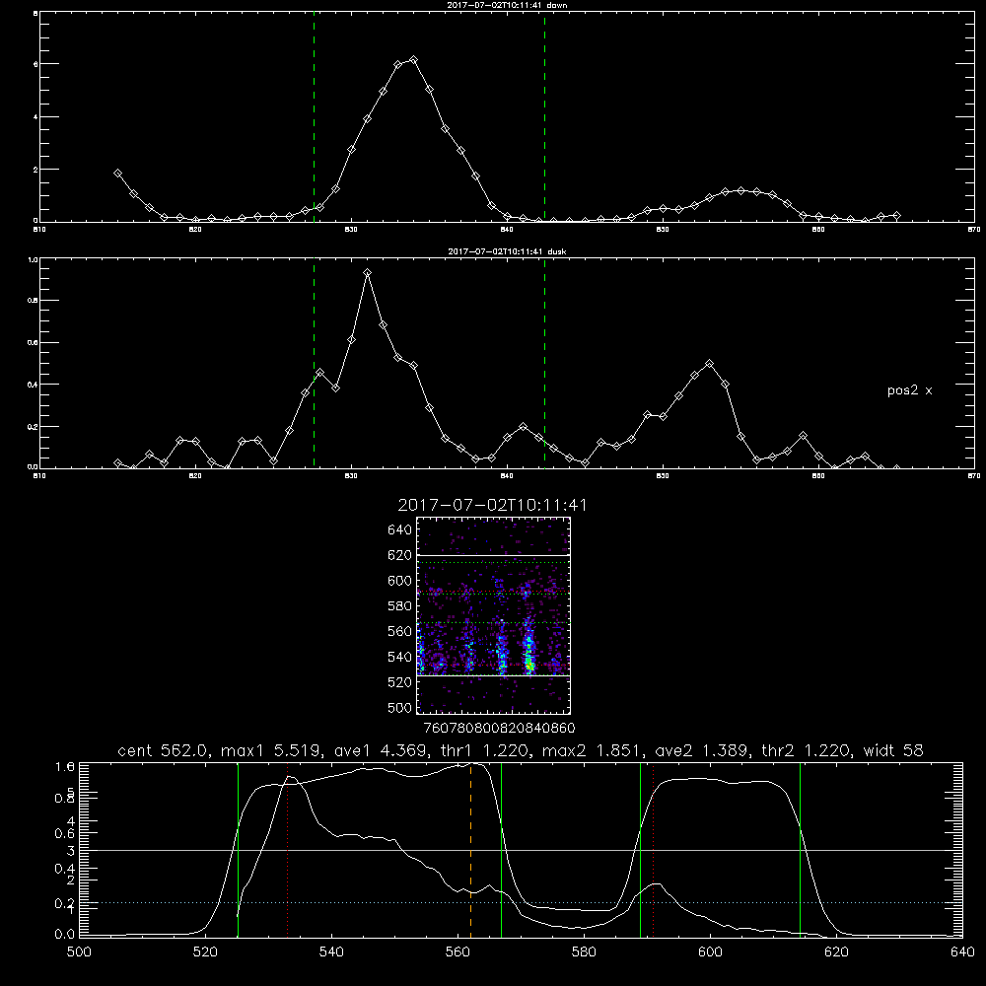Viewport: 986px width, 986px height.
Task: Click the upper white horizontal line in spectral image
Action: 494,555
